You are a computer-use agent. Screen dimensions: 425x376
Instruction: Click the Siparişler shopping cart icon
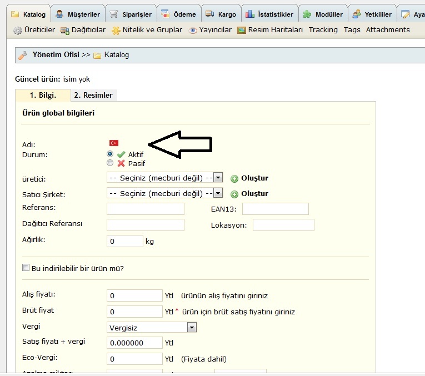tap(114, 14)
